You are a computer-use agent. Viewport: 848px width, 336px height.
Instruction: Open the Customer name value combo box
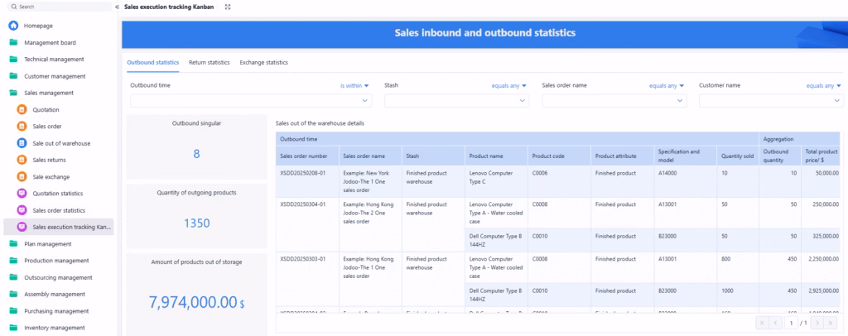770,101
